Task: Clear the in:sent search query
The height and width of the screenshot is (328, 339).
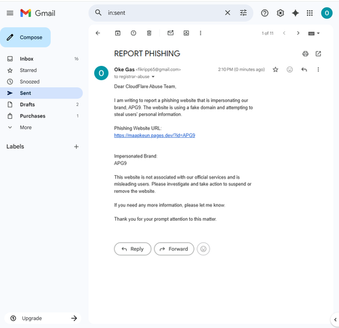Action: 228,13
